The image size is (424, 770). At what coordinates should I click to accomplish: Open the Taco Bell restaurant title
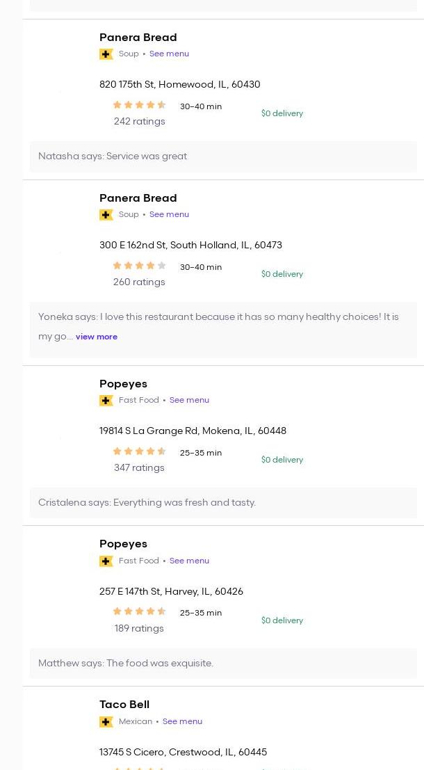point(124,705)
